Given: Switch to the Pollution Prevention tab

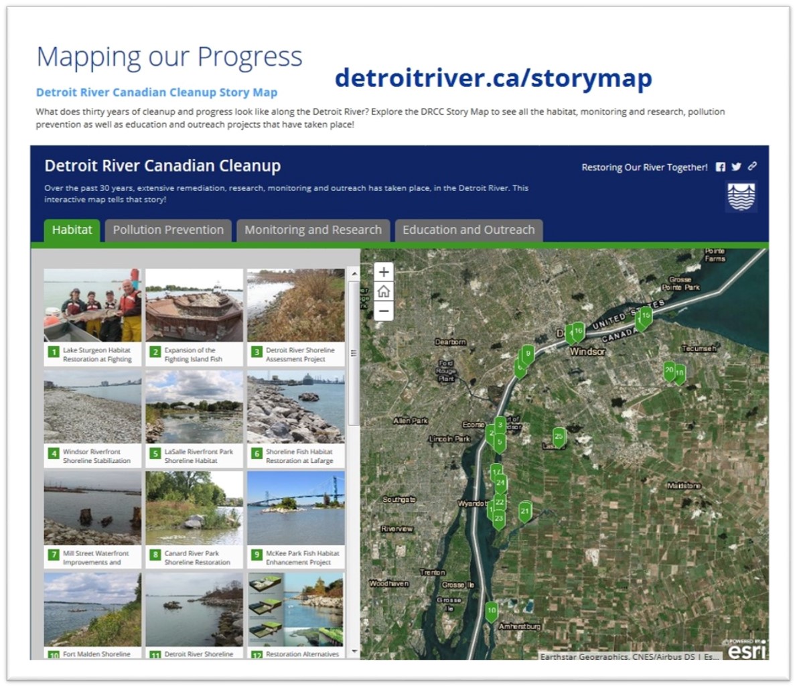Looking at the screenshot, I should point(168,230).
